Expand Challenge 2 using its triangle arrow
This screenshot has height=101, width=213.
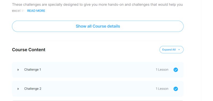coord(18,89)
